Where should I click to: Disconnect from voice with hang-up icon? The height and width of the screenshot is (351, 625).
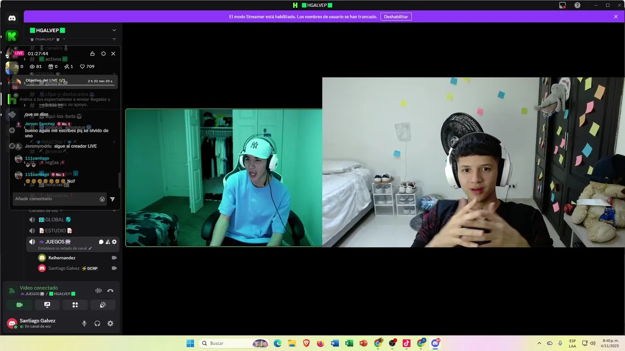click(x=110, y=291)
